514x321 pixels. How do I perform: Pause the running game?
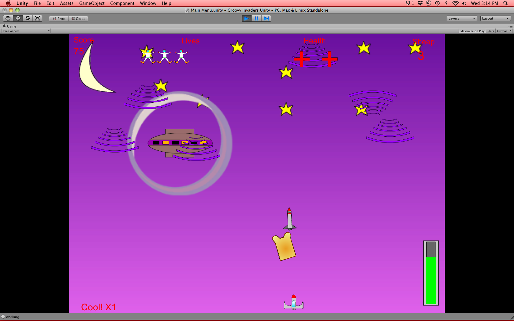pos(256,18)
